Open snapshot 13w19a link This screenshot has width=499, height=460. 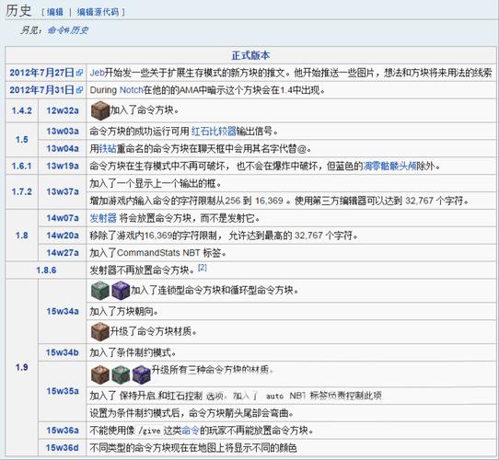coord(63,166)
